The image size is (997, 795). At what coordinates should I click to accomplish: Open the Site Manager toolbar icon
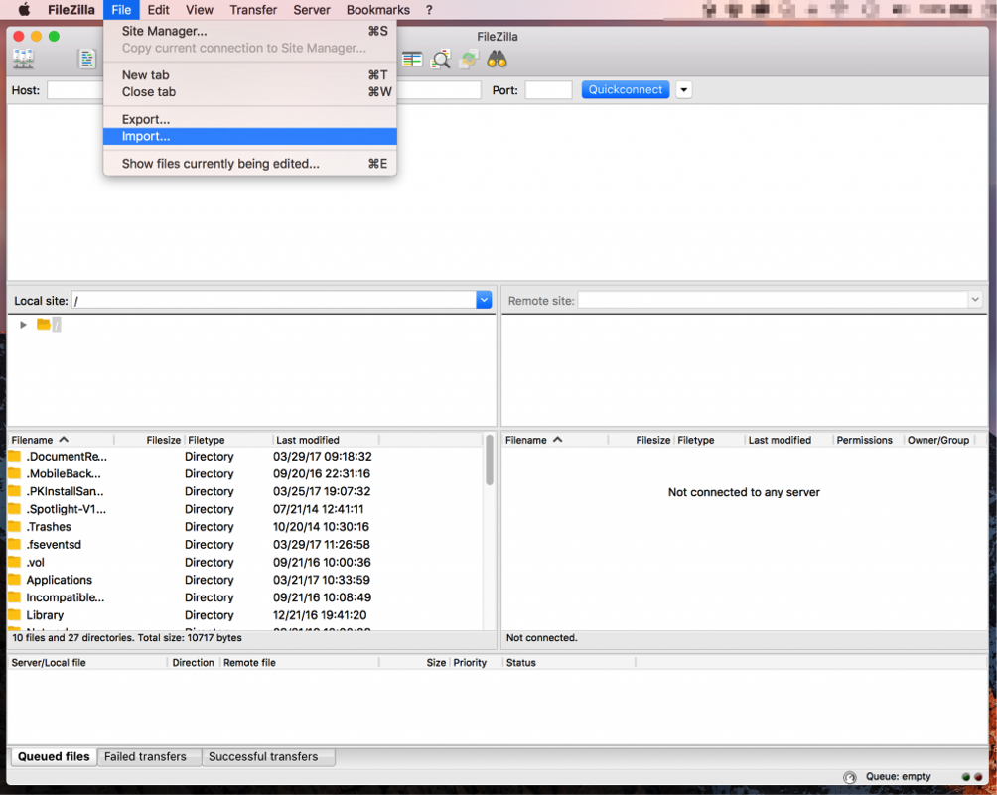pos(24,60)
